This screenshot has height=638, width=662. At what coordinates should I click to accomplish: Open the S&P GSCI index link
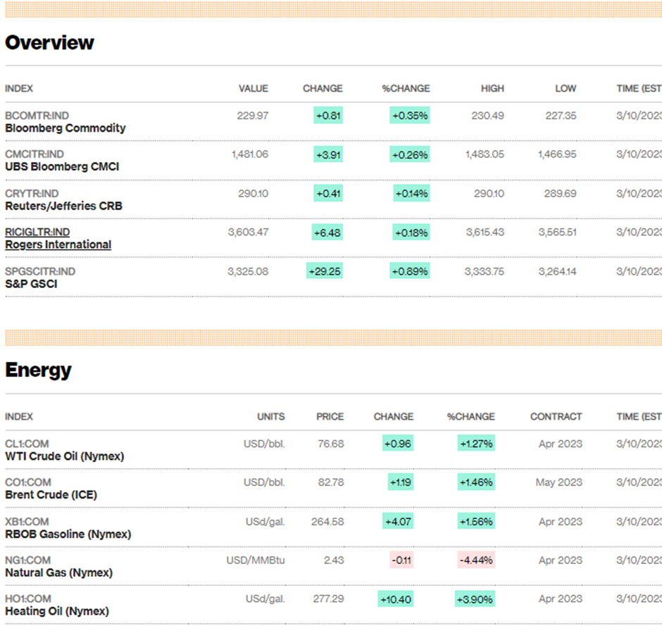point(31,284)
